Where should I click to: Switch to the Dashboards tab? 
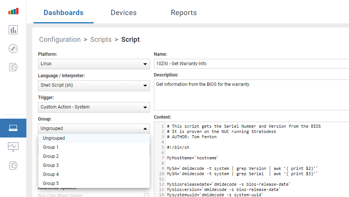point(64,13)
